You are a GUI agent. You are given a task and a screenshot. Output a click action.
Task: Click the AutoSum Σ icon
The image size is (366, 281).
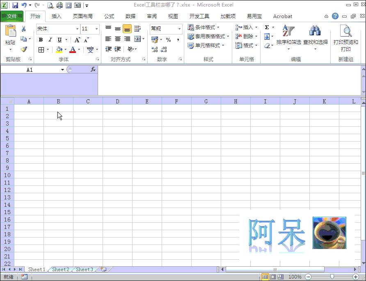tap(267, 27)
